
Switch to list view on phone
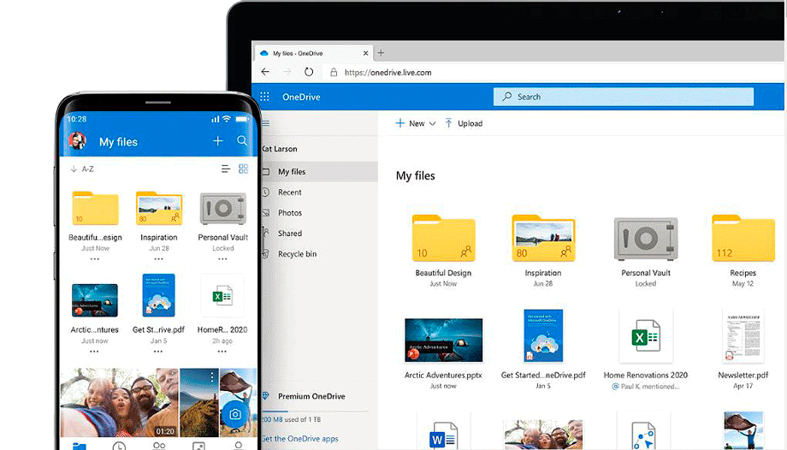(226, 169)
